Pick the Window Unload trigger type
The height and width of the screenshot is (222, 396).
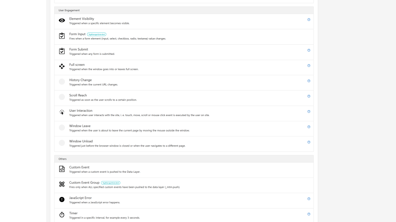tap(184, 144)
